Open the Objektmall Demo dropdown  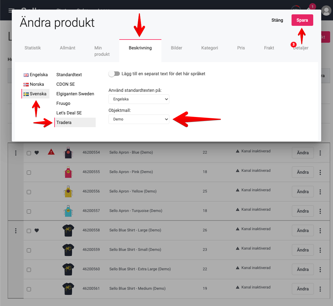click(x=139, y=119)
